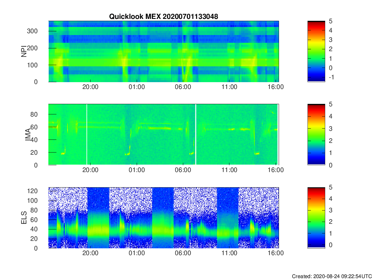
Task: Click the 20:00 tick under NPI plot
Action: (90, 87)
